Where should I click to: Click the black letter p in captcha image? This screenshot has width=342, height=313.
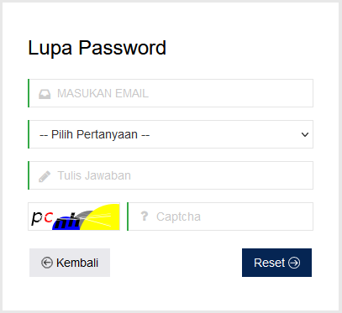(37, 218)
